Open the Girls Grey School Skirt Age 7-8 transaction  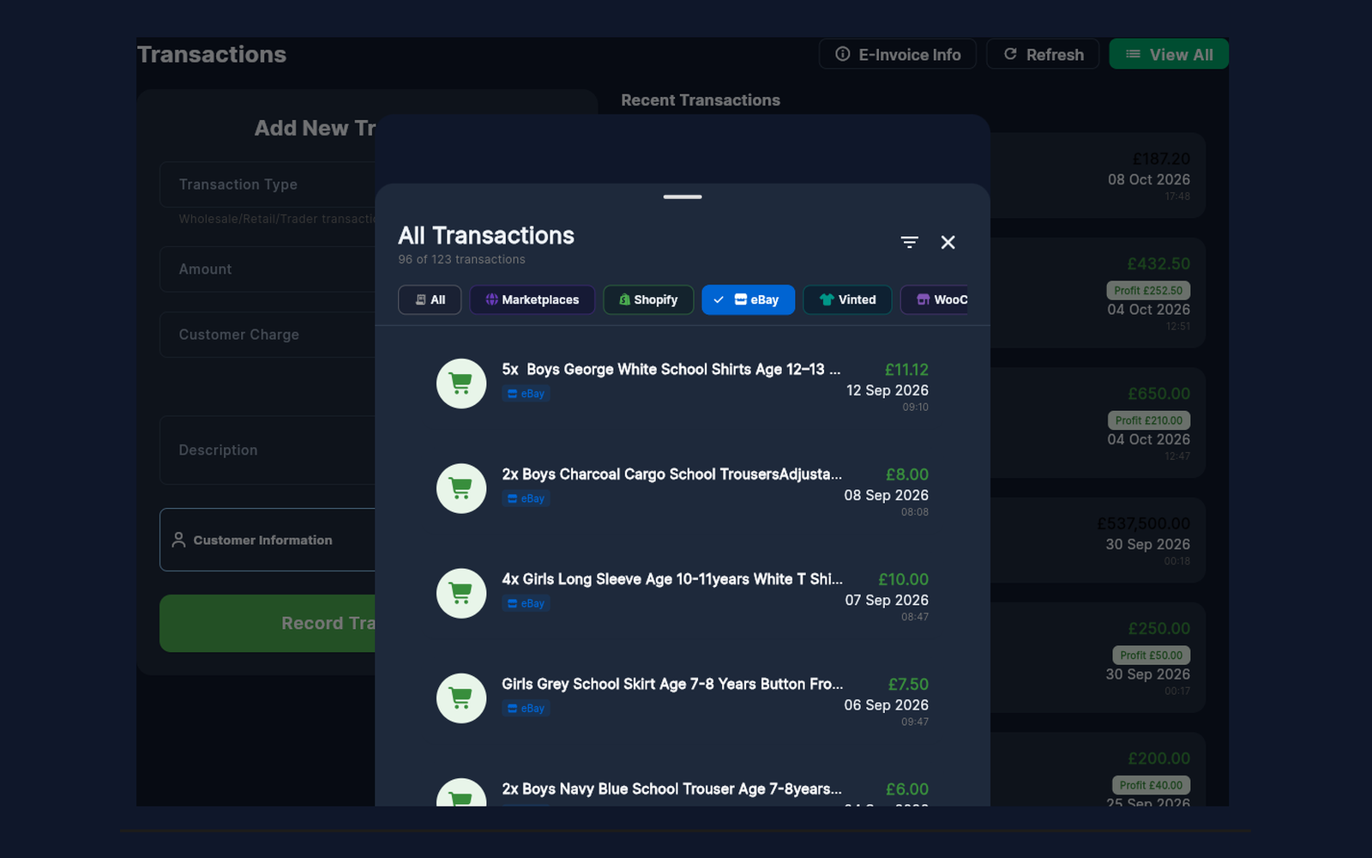[x=683, y=698]
